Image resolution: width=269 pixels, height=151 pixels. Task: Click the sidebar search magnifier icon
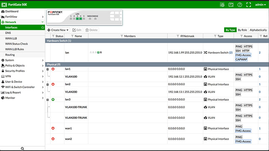(x=23, y=149)
